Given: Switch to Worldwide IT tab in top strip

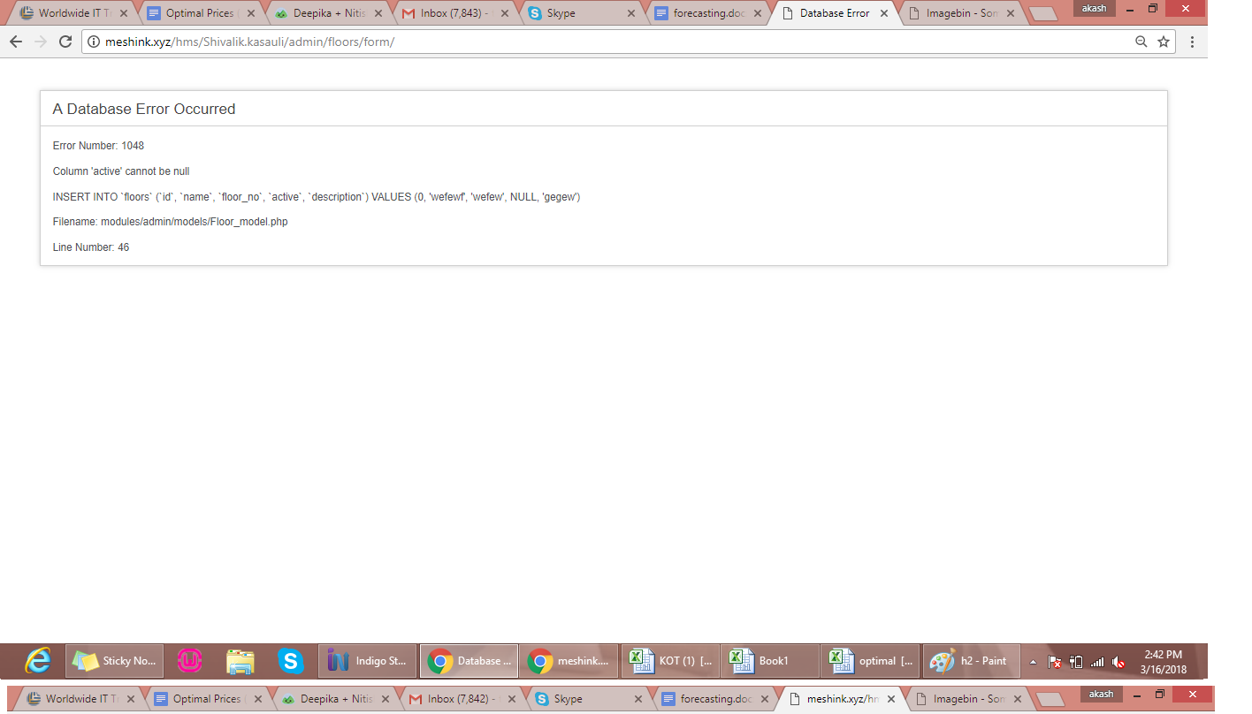Looking at the screenshot, I should click(x=74, y=13).
